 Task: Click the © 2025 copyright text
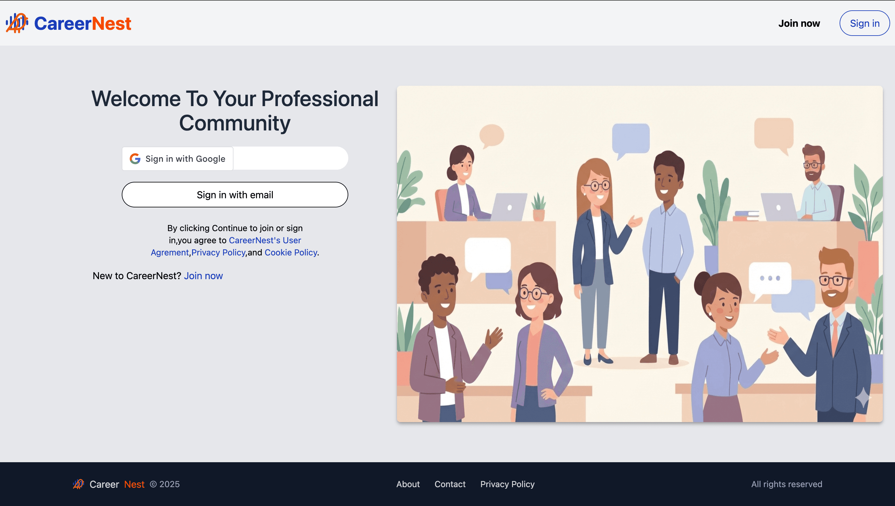point(164,484)
